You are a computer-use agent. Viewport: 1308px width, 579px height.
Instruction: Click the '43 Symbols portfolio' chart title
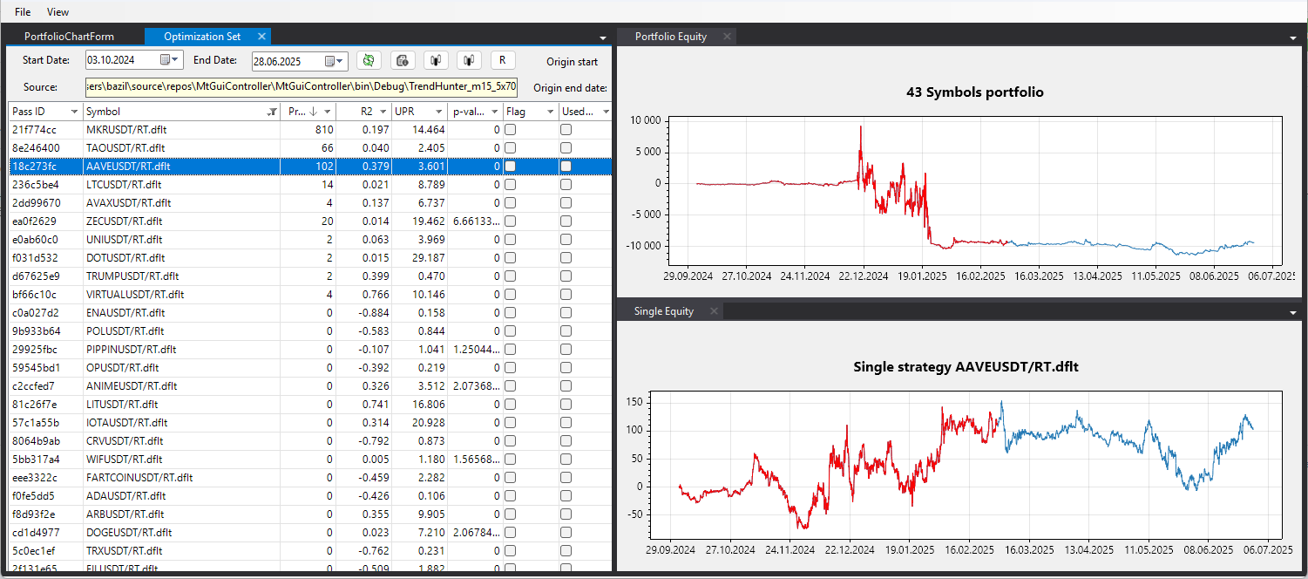(974, 92)
